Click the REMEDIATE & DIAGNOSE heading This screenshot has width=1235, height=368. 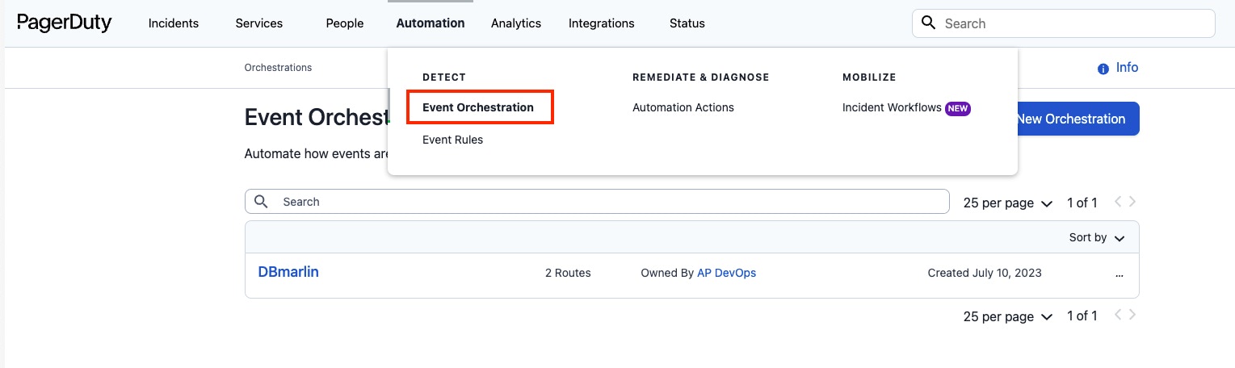(x=701, y=77)
